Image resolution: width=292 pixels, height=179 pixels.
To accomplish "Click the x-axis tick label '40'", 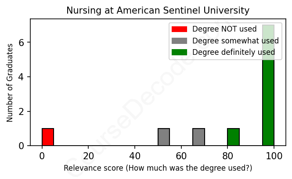I will point(135,156).
